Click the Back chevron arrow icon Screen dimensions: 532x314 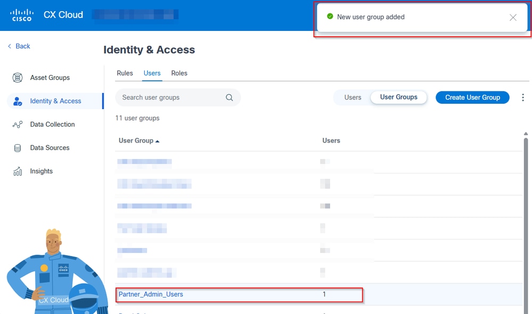tap(10, 46)
